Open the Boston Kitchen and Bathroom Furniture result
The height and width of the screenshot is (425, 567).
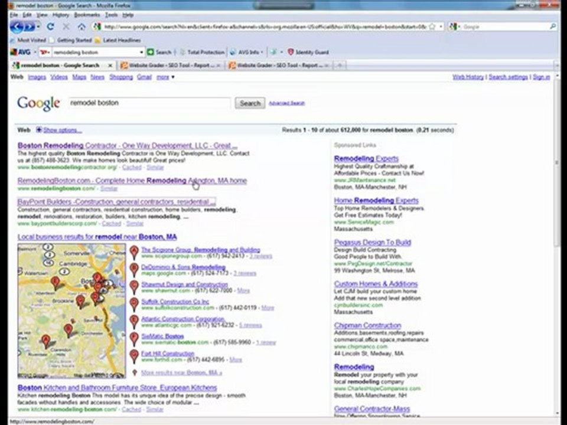click(117, 388)
